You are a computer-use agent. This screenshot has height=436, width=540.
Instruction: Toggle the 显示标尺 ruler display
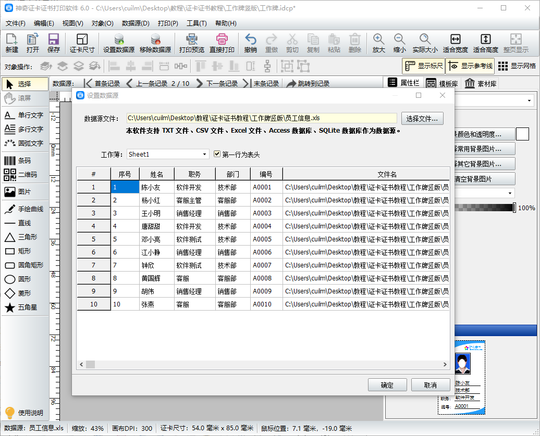pyautogui.click(x=423, y=66)
